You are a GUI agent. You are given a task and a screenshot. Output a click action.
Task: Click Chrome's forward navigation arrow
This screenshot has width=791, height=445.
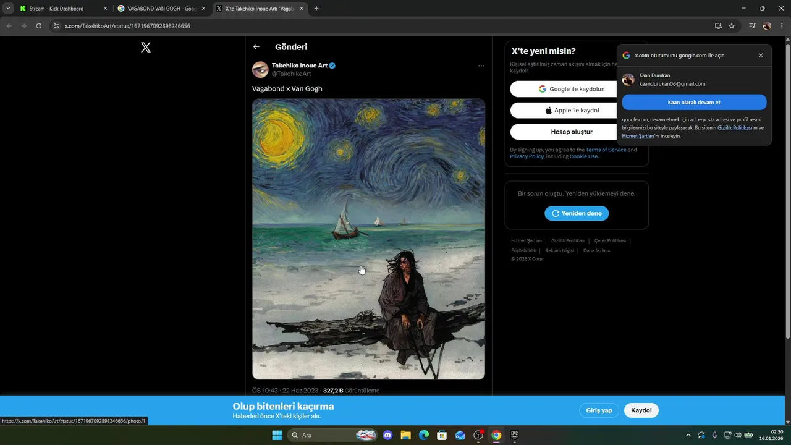[23, 26]
